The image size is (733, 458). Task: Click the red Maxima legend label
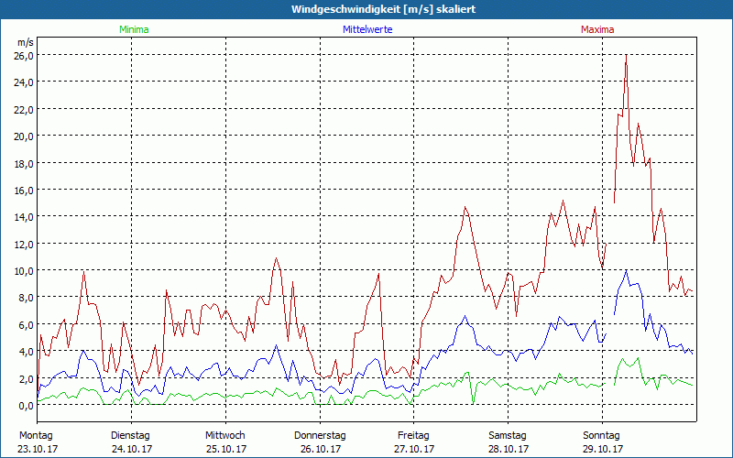597,29
